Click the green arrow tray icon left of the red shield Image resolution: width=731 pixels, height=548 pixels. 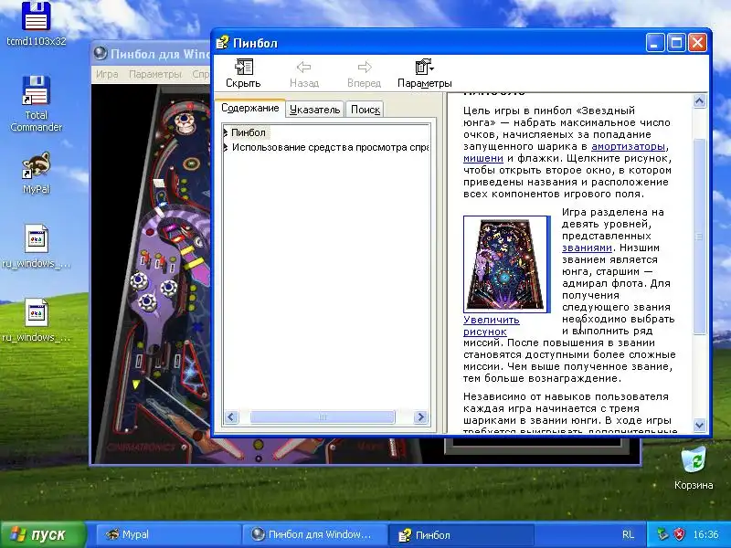coord(662,534)
